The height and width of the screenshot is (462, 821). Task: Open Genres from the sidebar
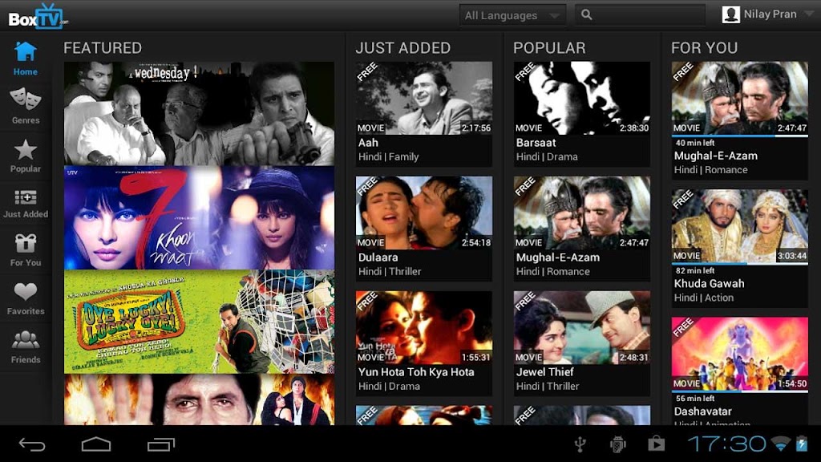pyautogui.click(x=25, y=106)
